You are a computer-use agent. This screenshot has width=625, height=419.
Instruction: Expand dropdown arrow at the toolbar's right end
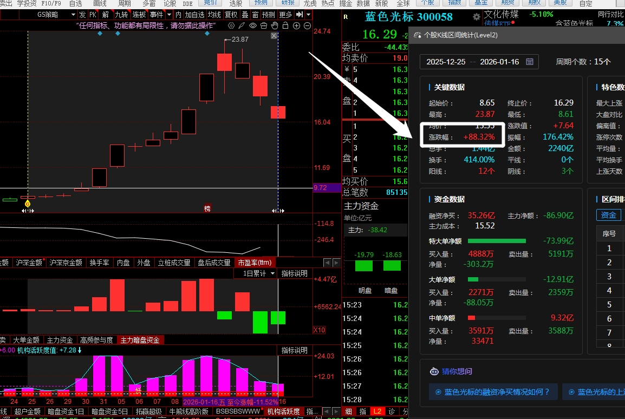(308, 15)
